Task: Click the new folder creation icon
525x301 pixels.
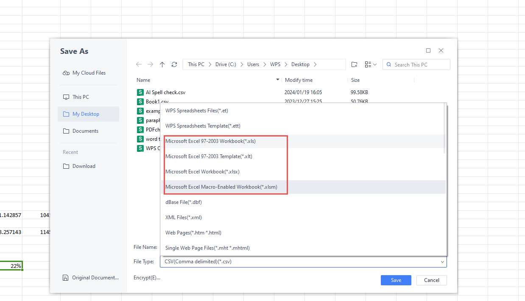Action: [354, 64]
